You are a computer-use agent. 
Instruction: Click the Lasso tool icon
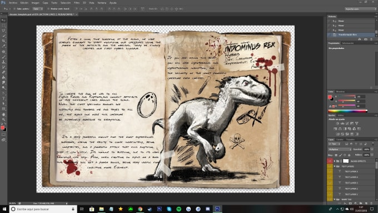(x=3, y=31)
